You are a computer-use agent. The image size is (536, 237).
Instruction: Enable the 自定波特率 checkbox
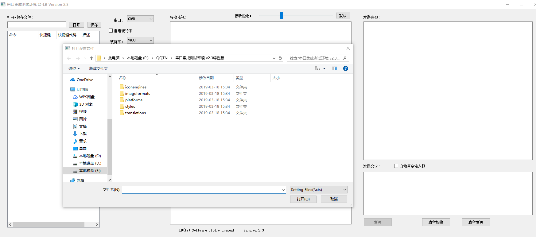point(111,31)
